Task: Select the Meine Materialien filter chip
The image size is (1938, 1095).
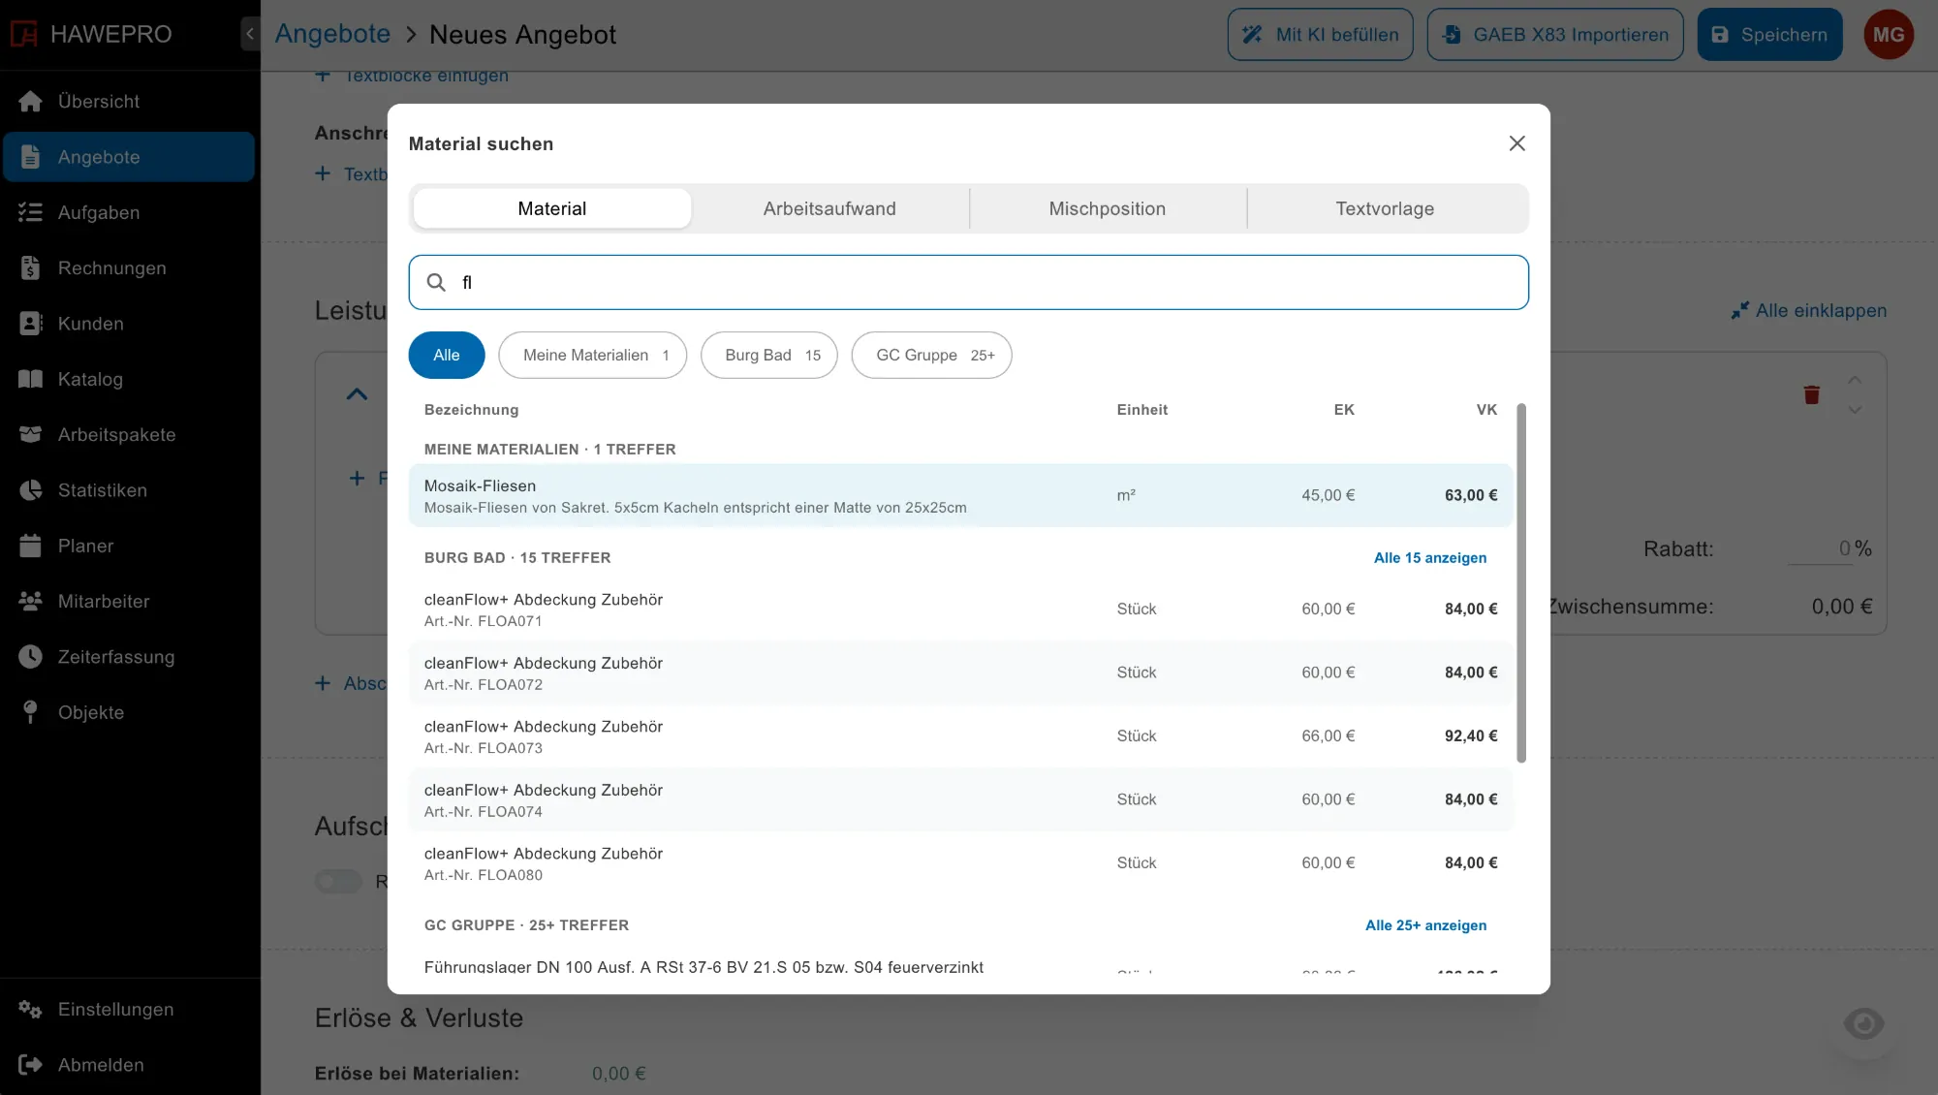Action: coord(592,356)
